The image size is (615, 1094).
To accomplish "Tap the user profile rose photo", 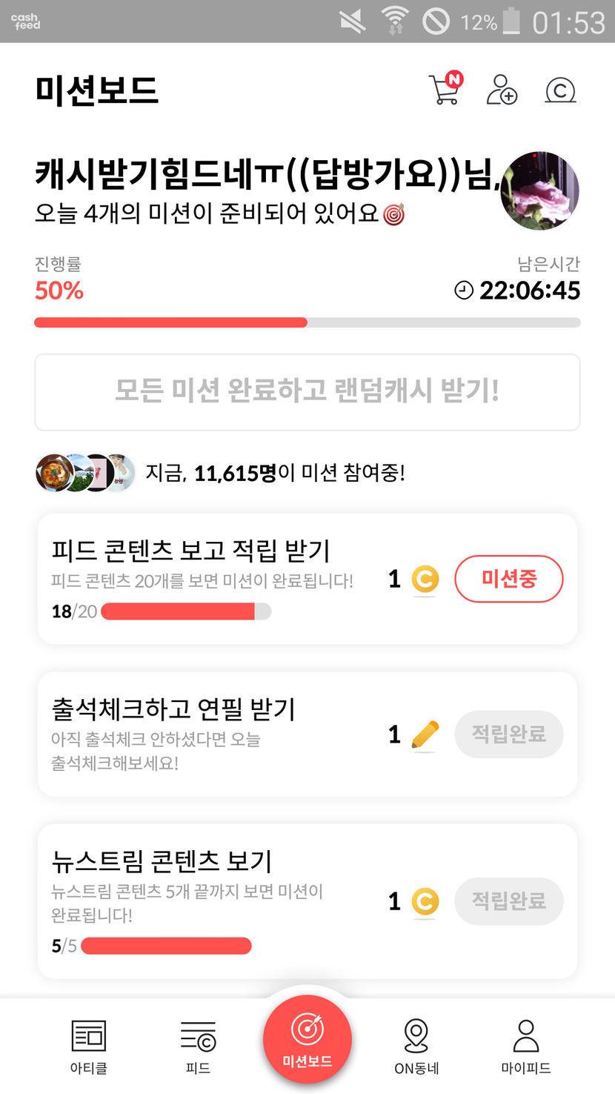I will 539,190.
